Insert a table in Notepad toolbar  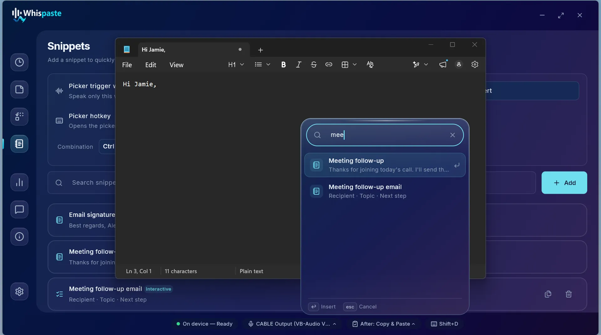click(345, 65)
